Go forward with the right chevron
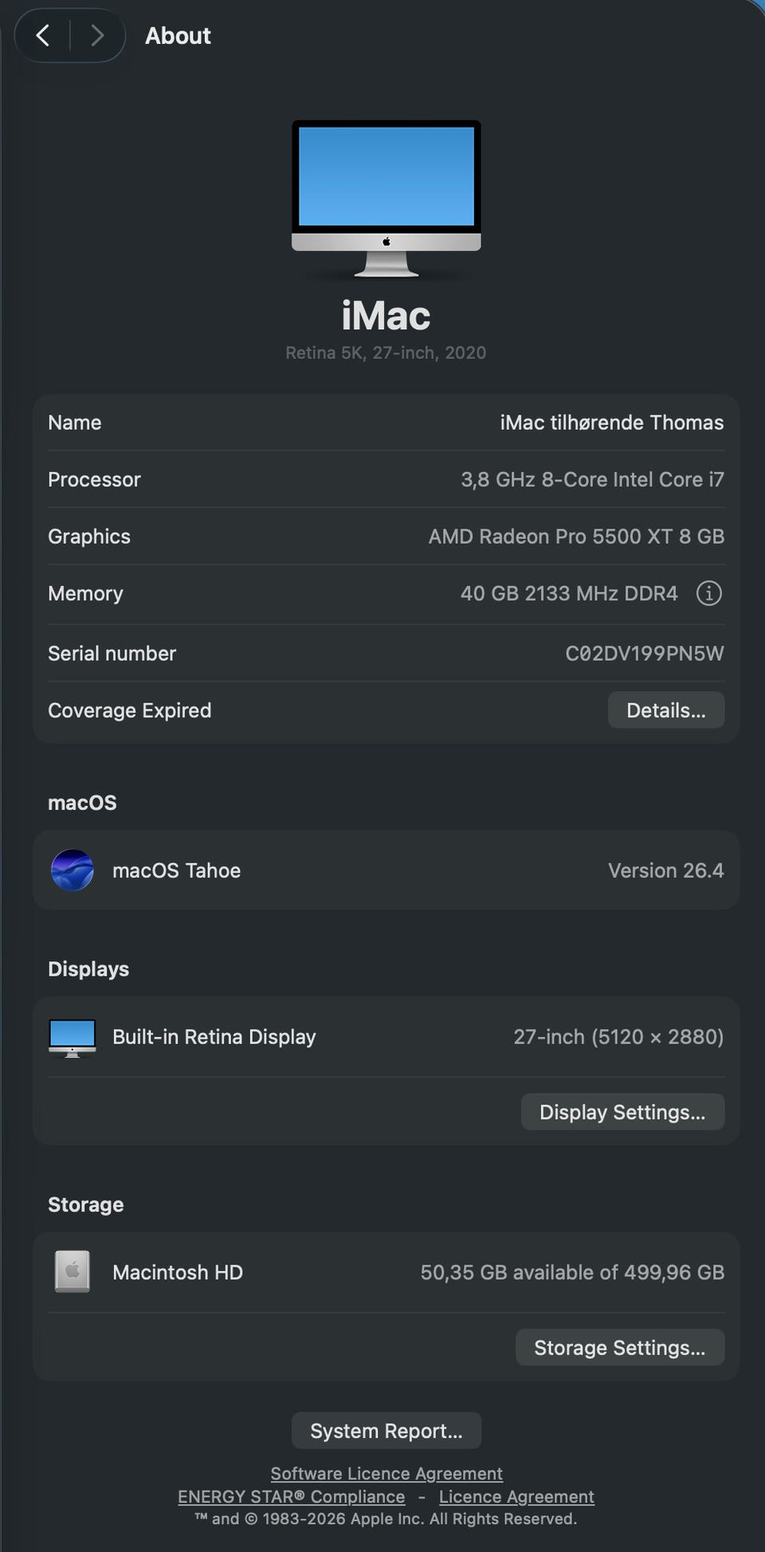The width and height of the screenshot is (765, 1552). [96, 35]
